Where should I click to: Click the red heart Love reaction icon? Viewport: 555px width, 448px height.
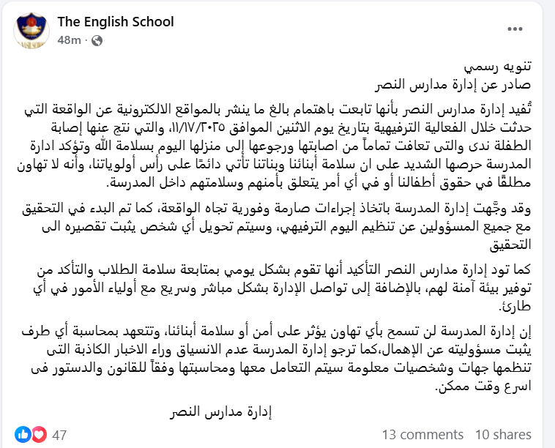38,434
